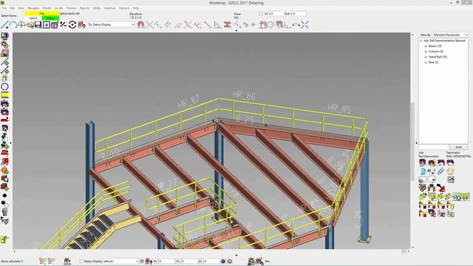Click the boxed upload-arrow icon in right panel
The width and height of the screenshot is (473, 266).
pos(451,180)
